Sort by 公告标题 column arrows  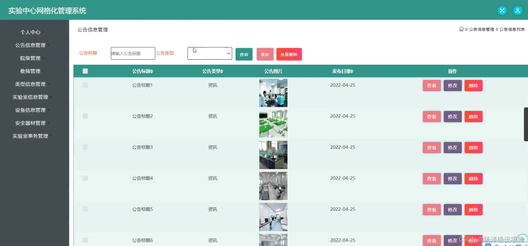(x=152, y=71)
